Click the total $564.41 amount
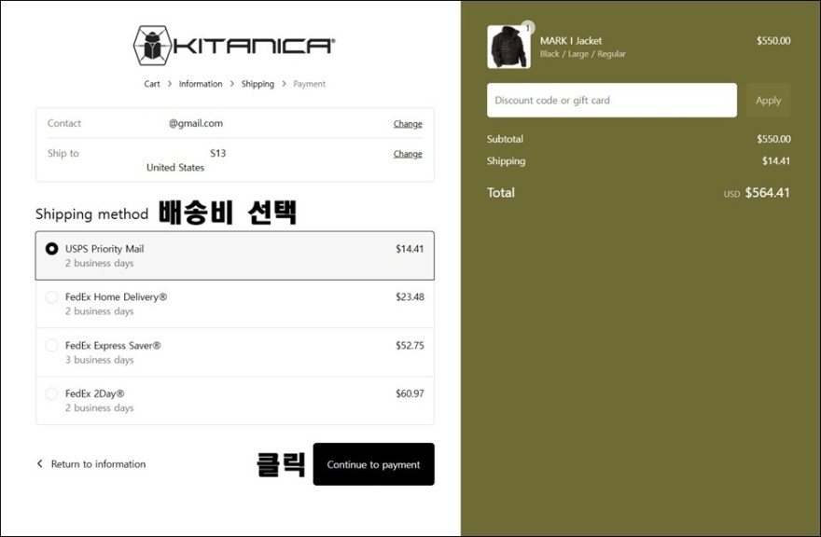 click(x=767, y=193)
